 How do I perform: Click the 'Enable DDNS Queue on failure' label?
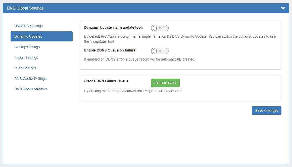pyautogui.click(x=110, y=50)
